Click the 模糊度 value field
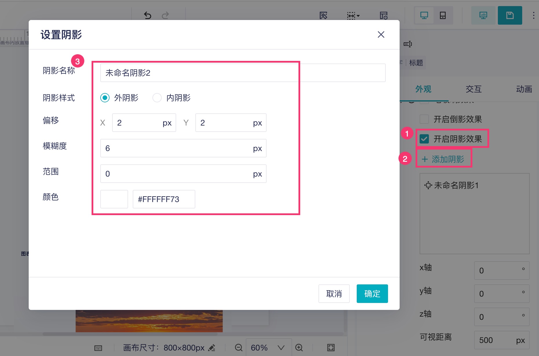Viewport: 539px width, 356px height. click(x=183, y=148)
